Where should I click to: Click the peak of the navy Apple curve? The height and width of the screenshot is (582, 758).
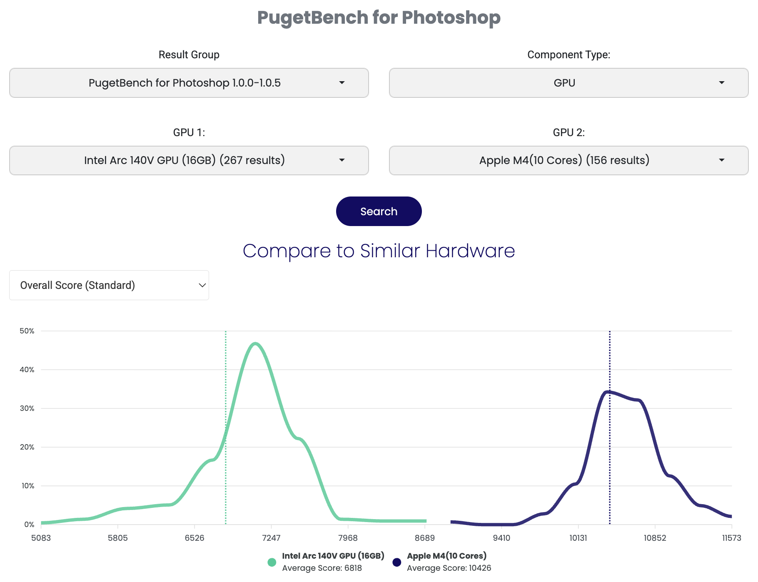coord(608,392)
